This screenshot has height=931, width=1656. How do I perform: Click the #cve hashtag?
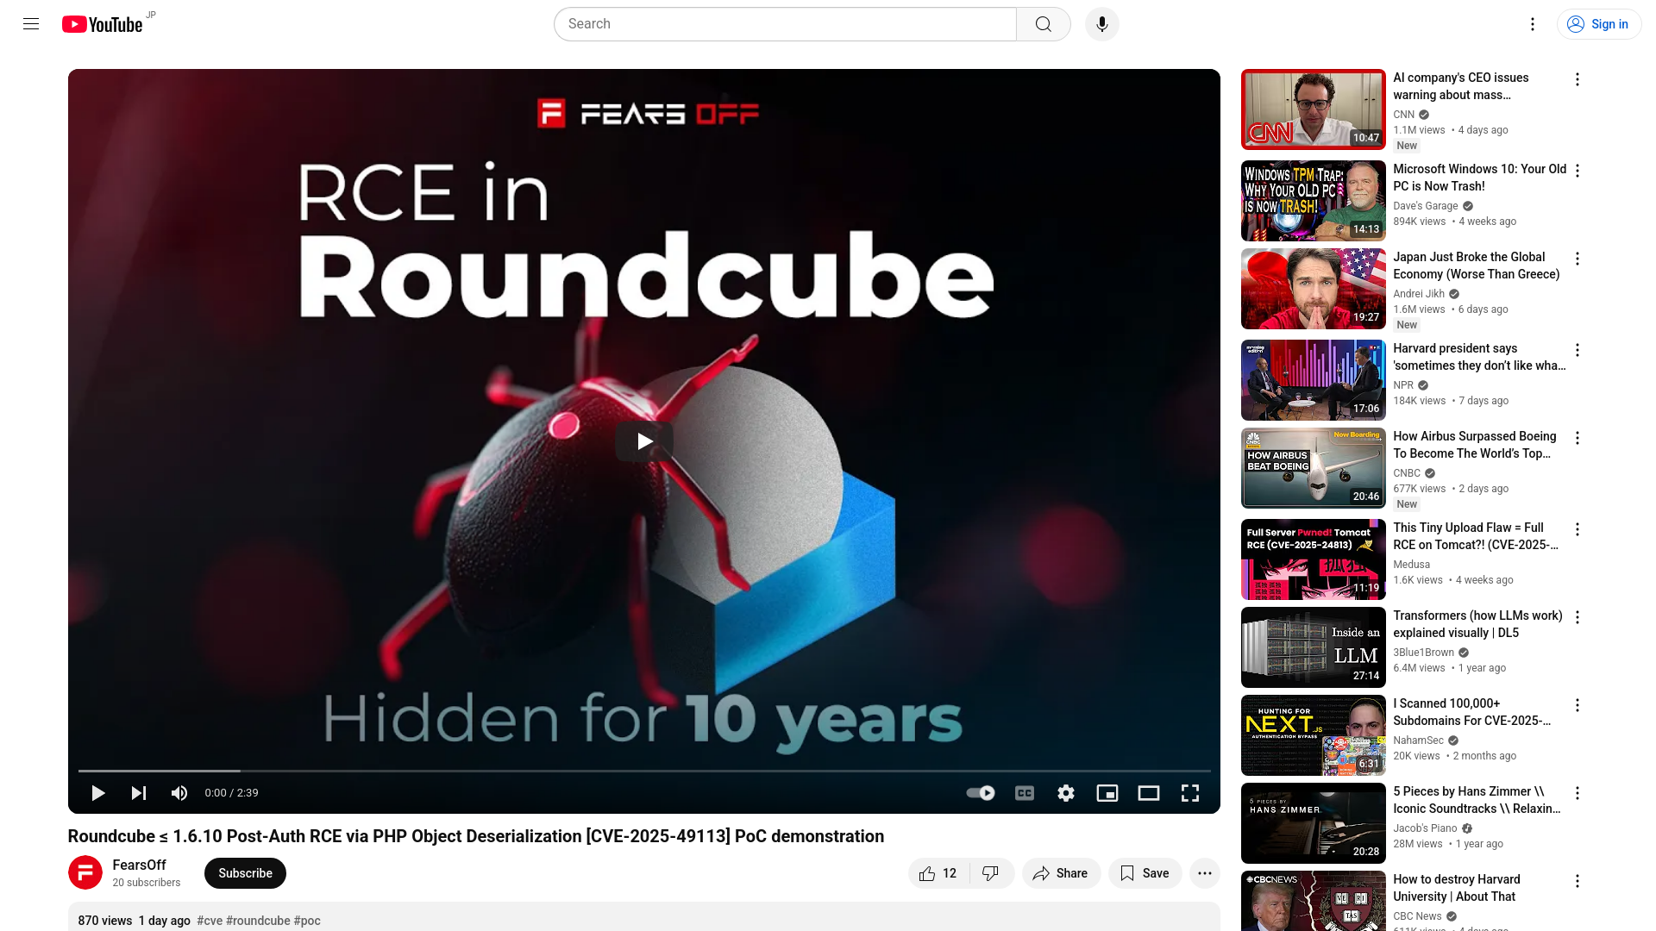[210, 921]
